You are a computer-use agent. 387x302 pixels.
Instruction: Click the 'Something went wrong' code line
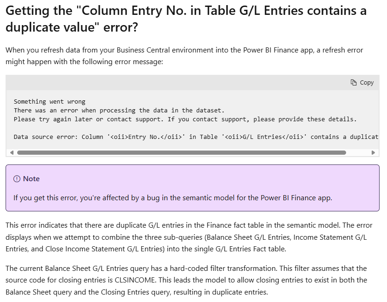(49, 102)
